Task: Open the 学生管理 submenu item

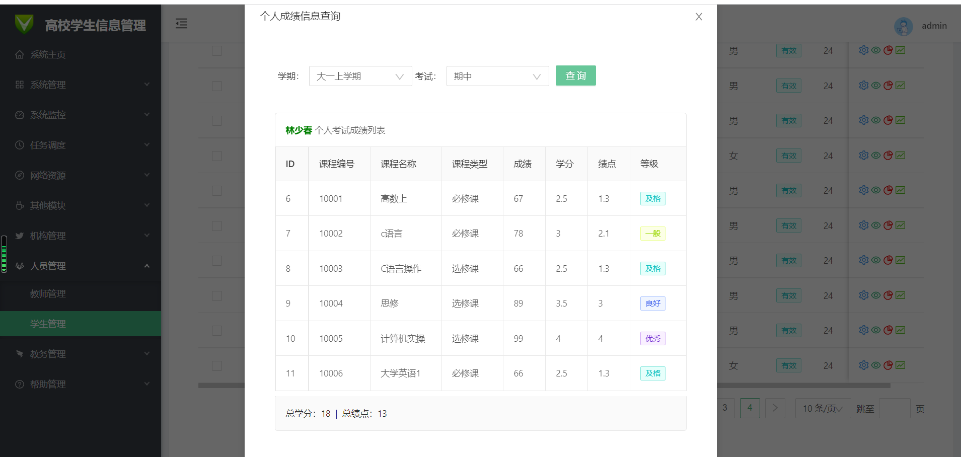Action: [81, 324]
